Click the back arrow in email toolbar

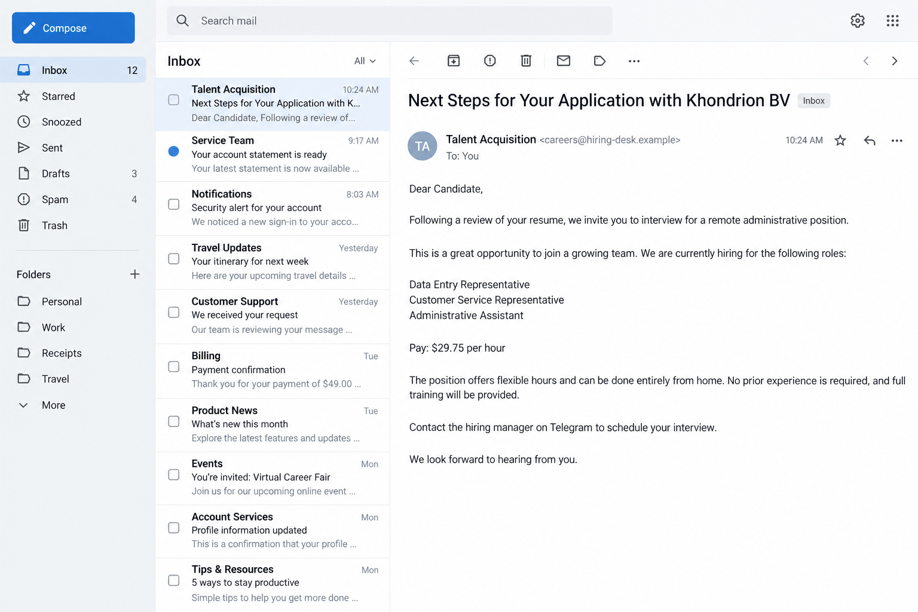pyautogui.click(x=414, y=61)
